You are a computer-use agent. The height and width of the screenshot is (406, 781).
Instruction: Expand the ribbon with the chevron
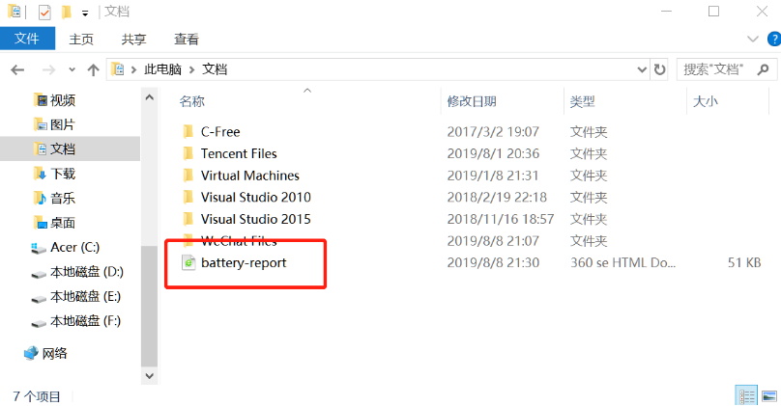click(x=754, y=39)
